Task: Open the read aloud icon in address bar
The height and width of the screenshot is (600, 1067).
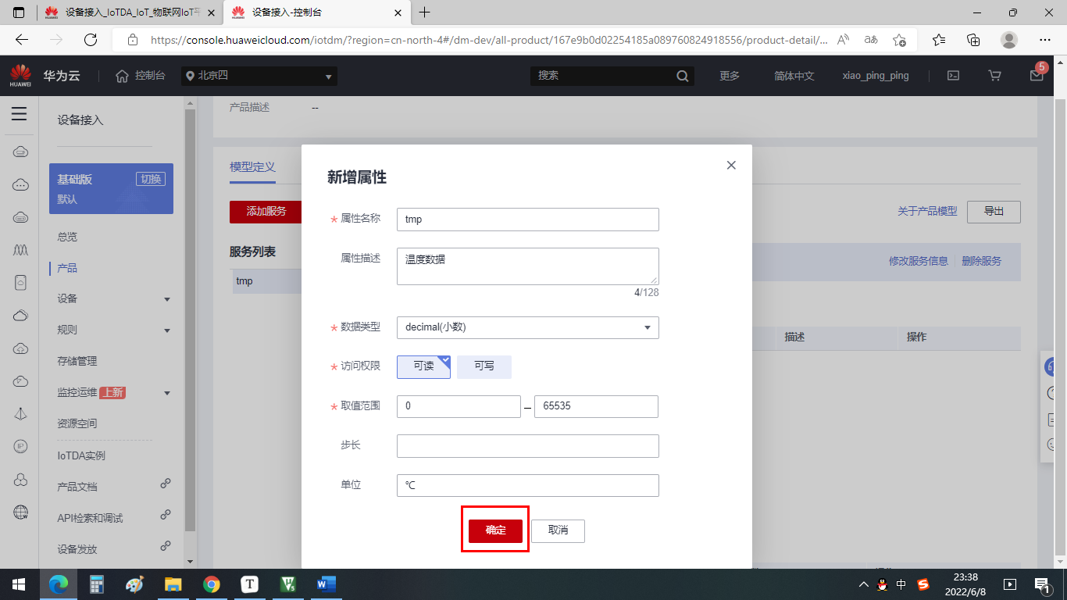Action: click(843, 39)
